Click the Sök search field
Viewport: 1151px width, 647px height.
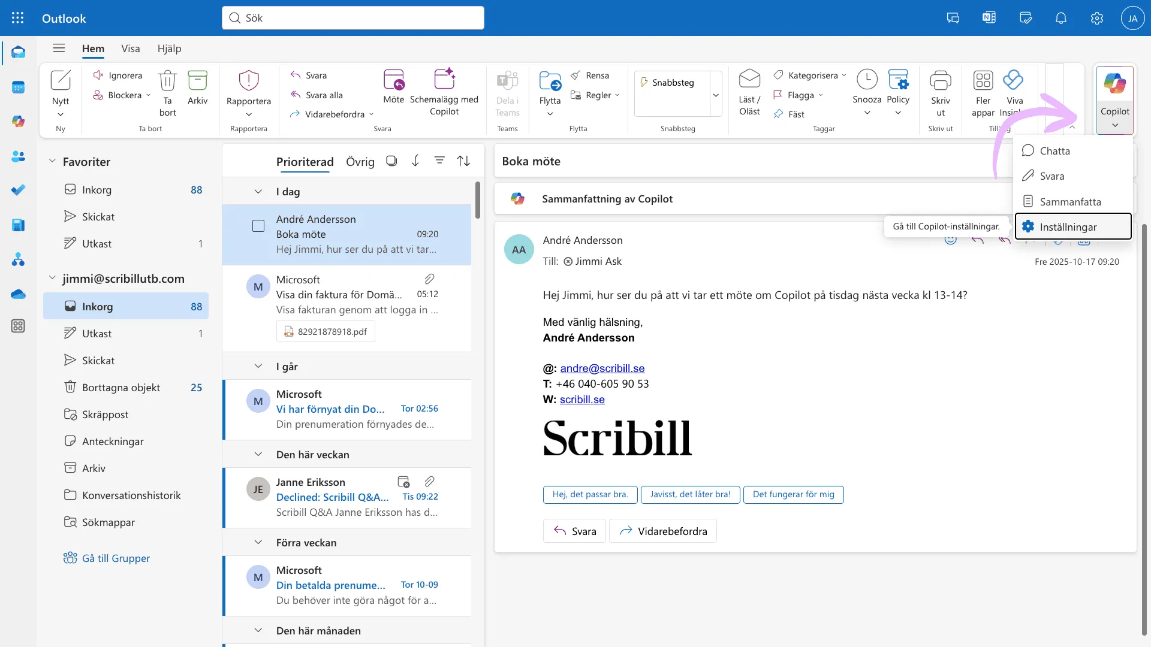coord(353,18)
